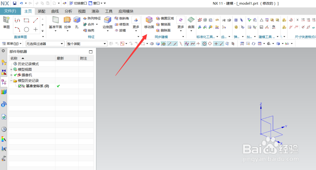Image resolution: width=316 pixels, height=170 pixels.
Task: Open More (更多) in Feature group
Action: click(136, 24)
